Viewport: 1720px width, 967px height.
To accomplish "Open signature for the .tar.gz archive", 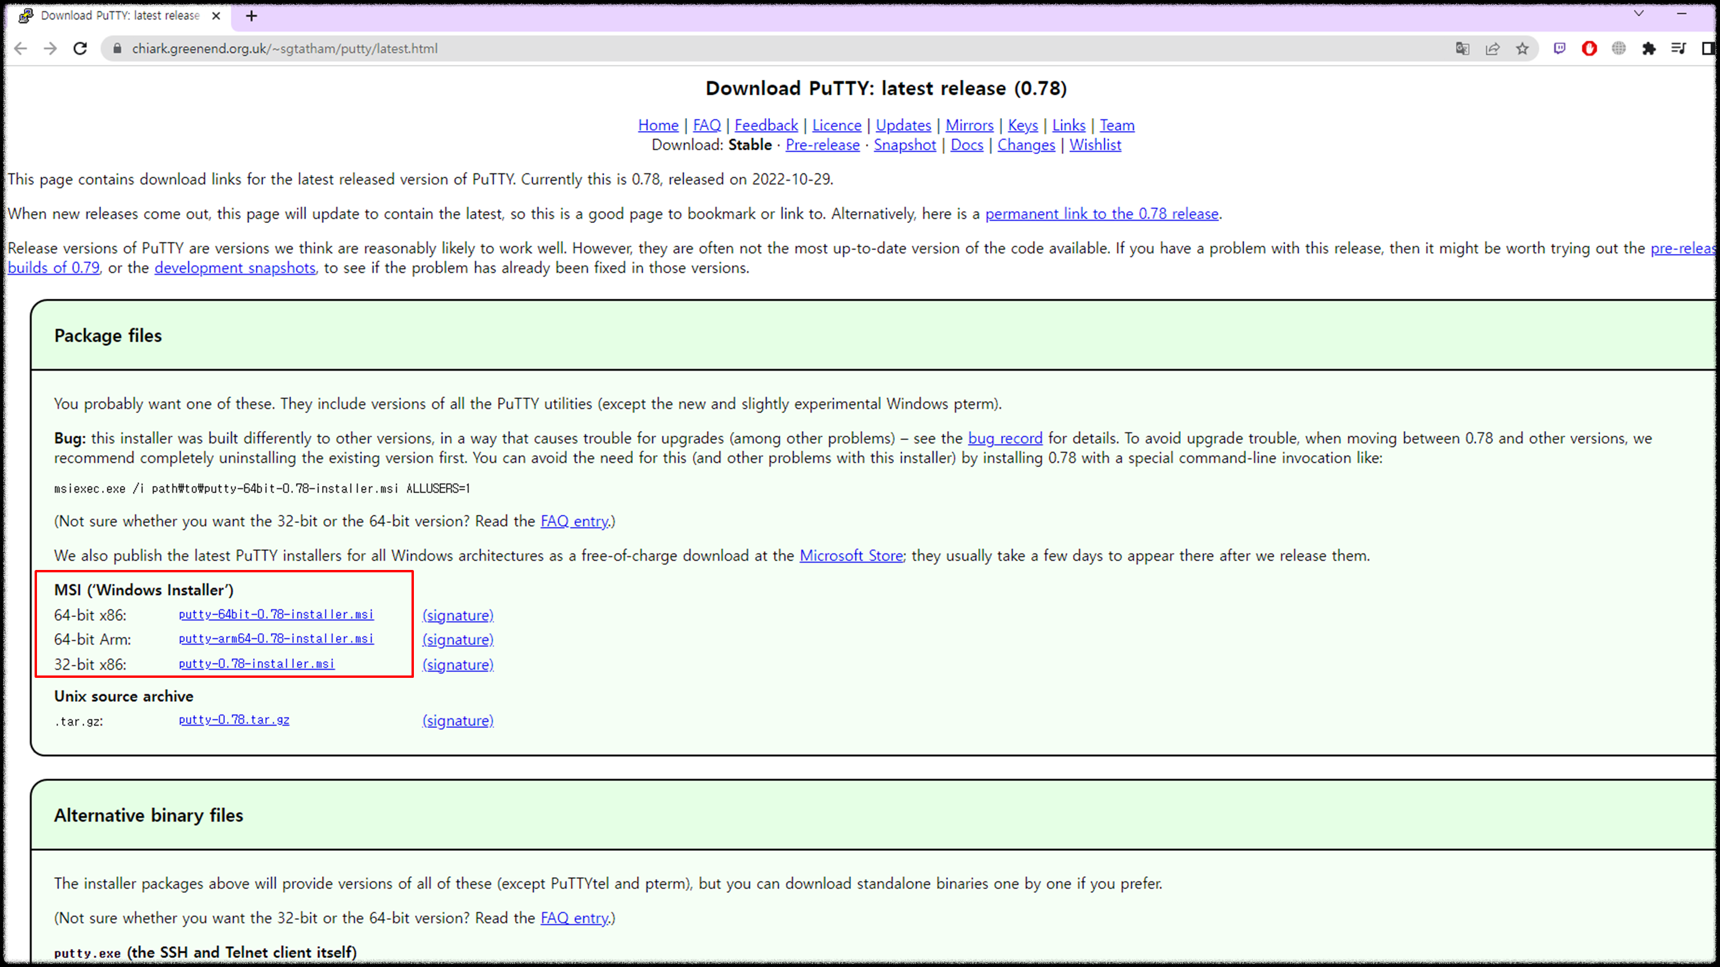I will (458, 721).
